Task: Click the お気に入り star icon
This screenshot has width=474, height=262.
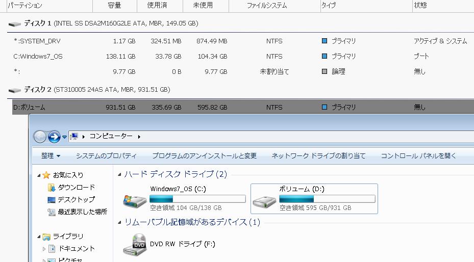Action: pos(46,175)
